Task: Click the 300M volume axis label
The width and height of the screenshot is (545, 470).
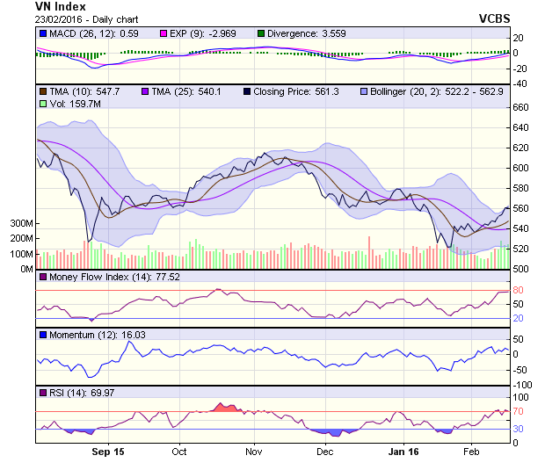Action: point(21,223)
